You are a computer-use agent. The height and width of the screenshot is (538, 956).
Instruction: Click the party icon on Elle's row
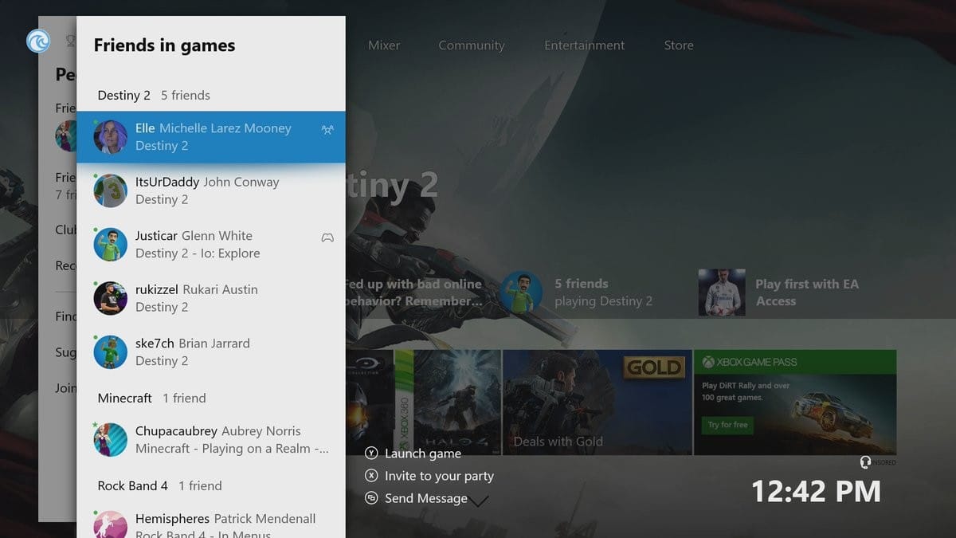click(327, 130)
